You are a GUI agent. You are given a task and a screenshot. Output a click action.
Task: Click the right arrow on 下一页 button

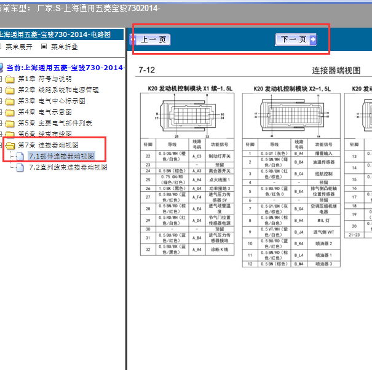pos(313,39)
